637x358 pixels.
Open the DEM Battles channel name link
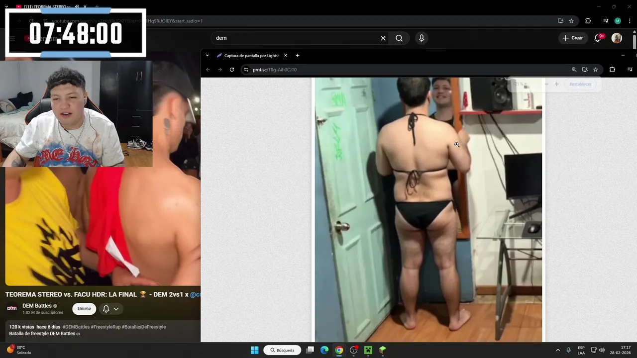37,306
